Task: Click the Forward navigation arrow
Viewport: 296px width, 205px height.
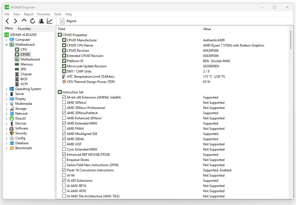Action: click(15, 21)
